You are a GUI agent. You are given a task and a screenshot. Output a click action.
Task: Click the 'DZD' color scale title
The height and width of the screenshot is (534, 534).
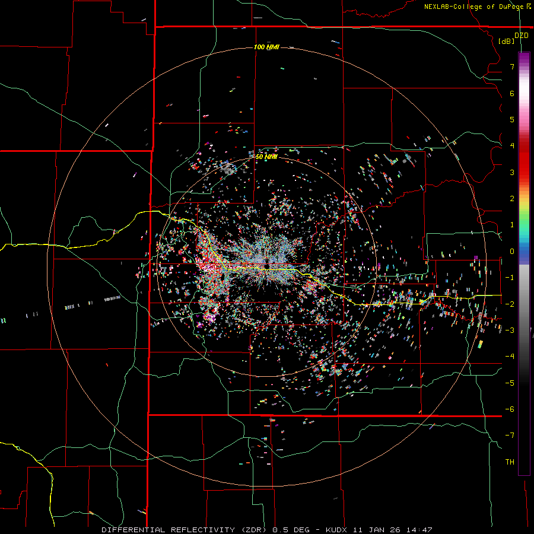pyautogui.click(x=522, y=36)
